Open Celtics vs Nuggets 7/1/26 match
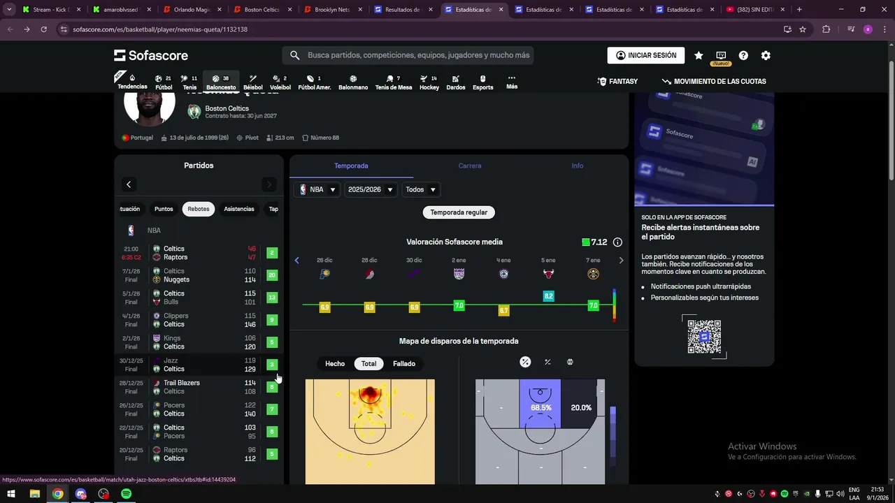The height and width of the screenshot is (503, 895). tap(199, 275)
